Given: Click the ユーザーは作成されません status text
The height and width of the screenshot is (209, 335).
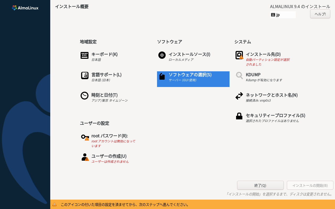Looking at the screenshot, I should pyautogui.click(x=110, y=161).
